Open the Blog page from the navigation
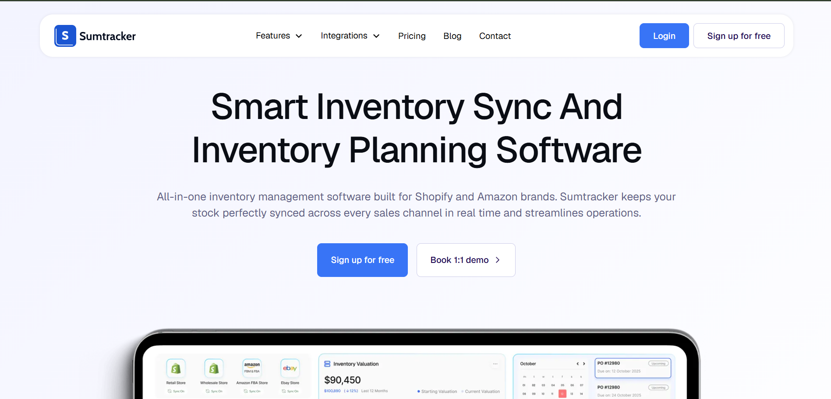The height and width of the screenshot is (399, 831). [452, 35]
